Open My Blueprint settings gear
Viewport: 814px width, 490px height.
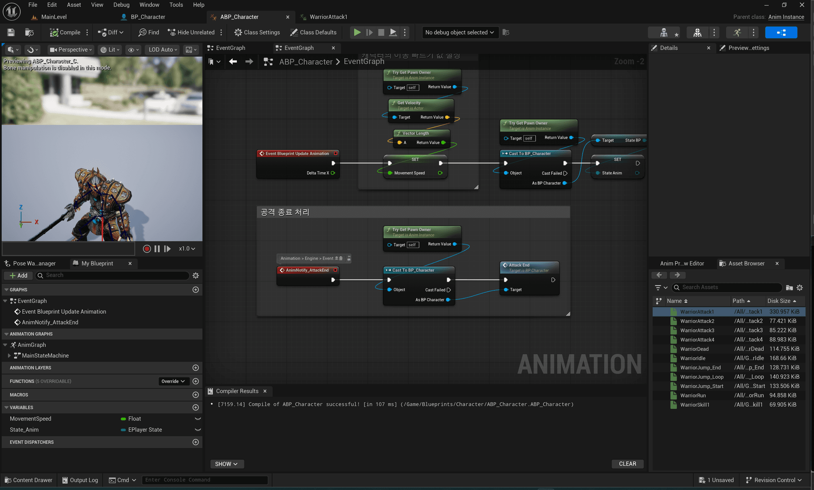pyautogui.click(x=196, y=276)
